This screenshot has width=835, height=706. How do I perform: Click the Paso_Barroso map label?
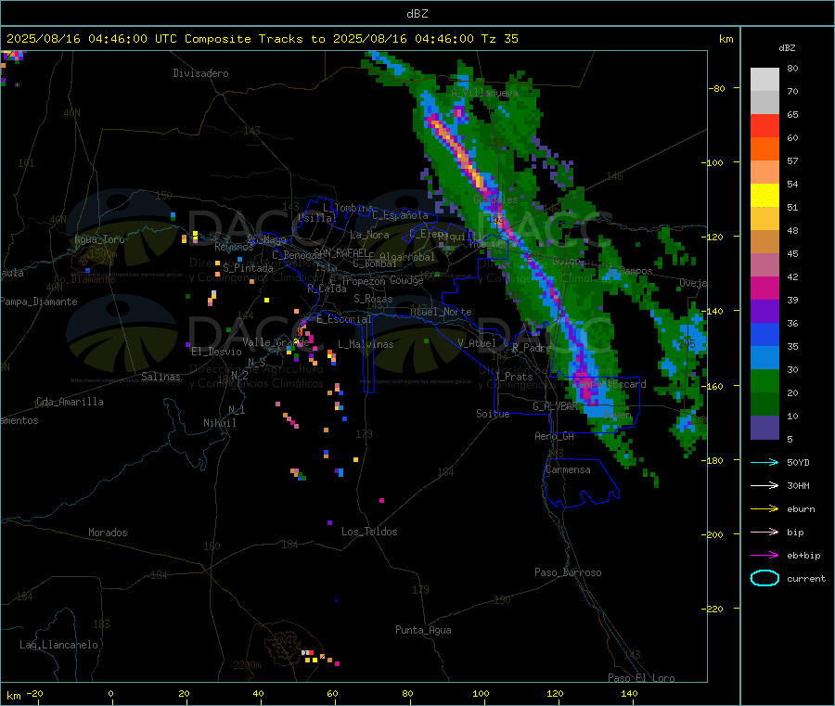click(568, 572)
